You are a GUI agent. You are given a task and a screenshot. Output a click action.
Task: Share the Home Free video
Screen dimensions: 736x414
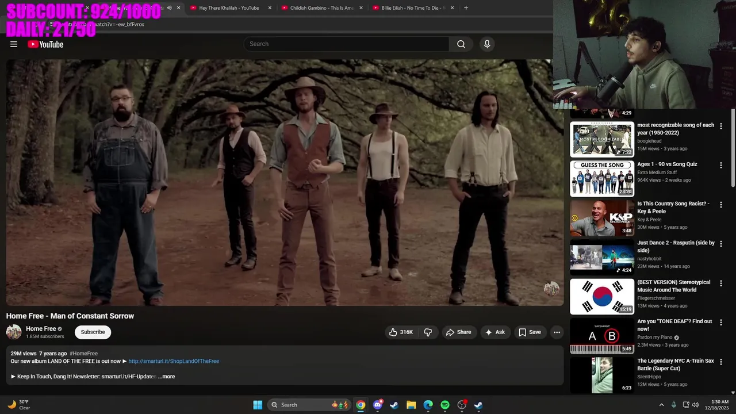pyautogui.click(x=459, y=332)
